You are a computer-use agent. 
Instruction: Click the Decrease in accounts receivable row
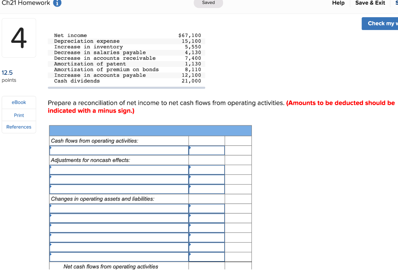tap(126, 58)
